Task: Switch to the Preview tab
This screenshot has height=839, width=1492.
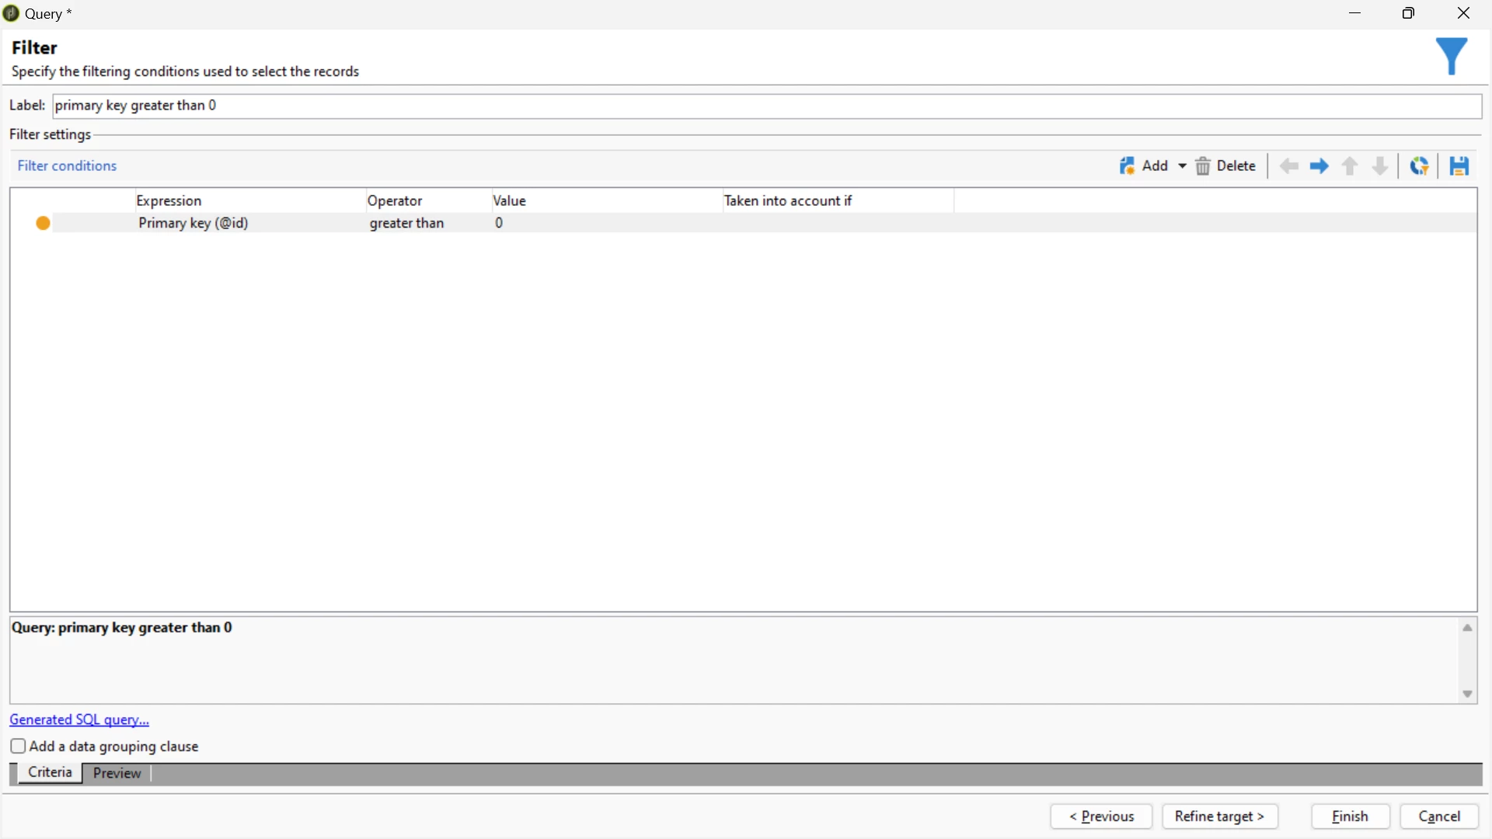Action: point(117,774)
